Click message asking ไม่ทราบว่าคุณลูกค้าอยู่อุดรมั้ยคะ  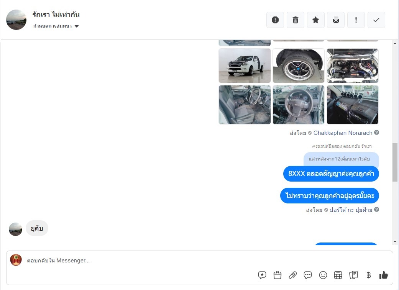pos(330,196)
